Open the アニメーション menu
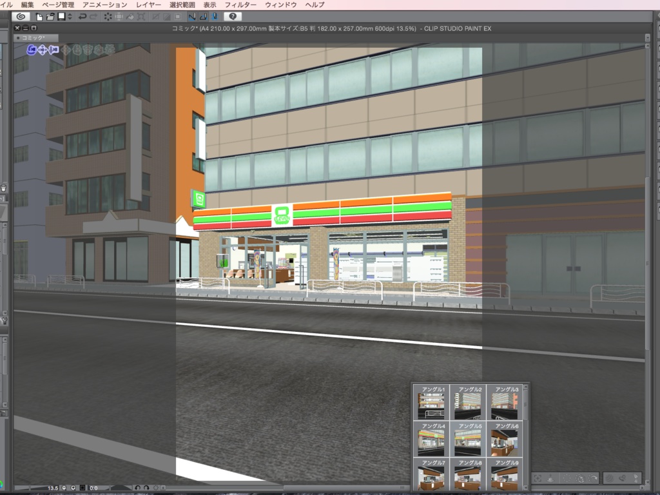This screenshot has height=495, width=660. (105, 5)
